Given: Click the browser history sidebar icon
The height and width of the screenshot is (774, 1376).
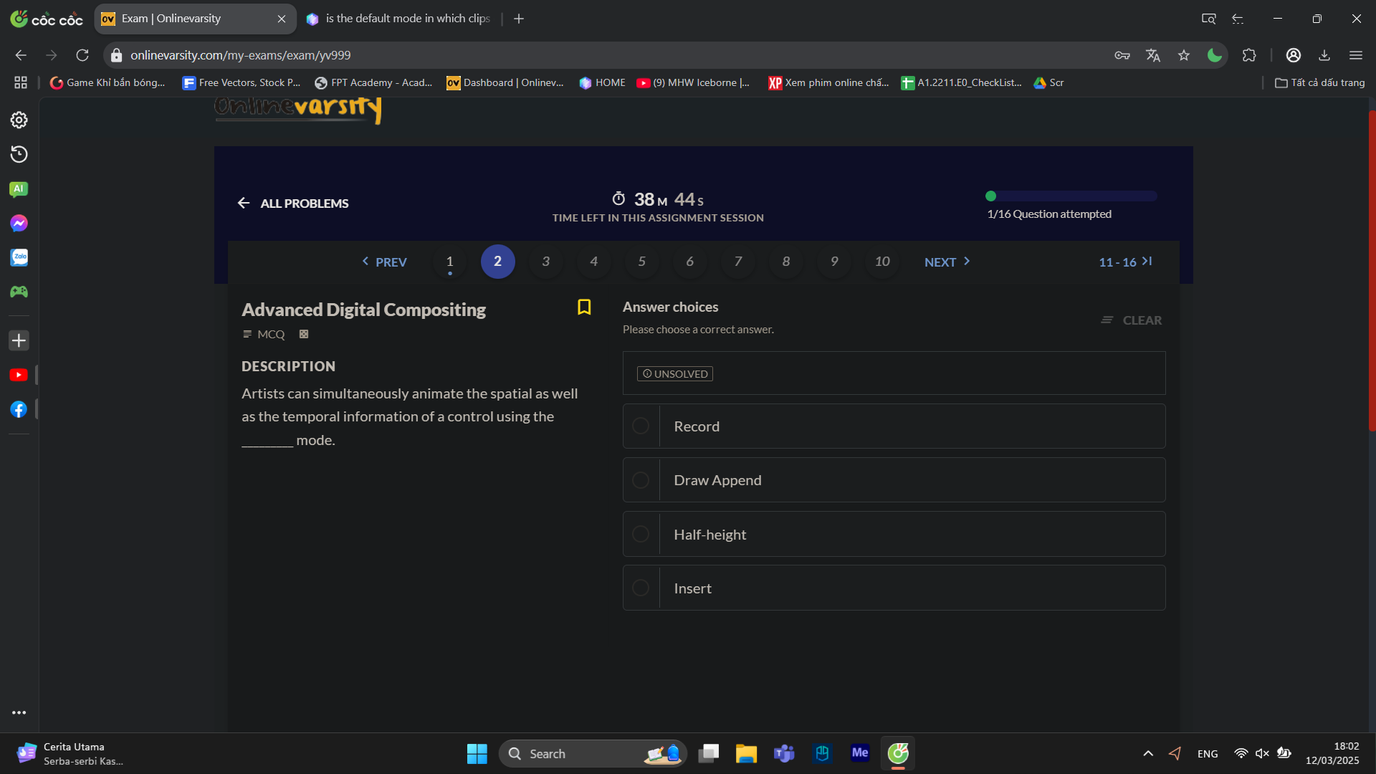Looking at the screenshot, I should pos(19,155).
